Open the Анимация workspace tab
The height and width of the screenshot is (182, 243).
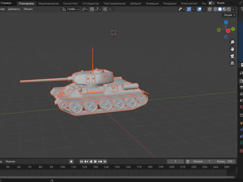[x=152, y=4]
